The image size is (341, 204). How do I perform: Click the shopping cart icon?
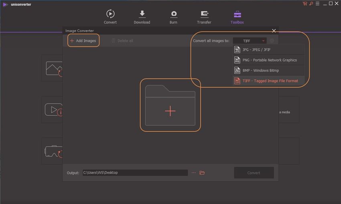[305, 4]
